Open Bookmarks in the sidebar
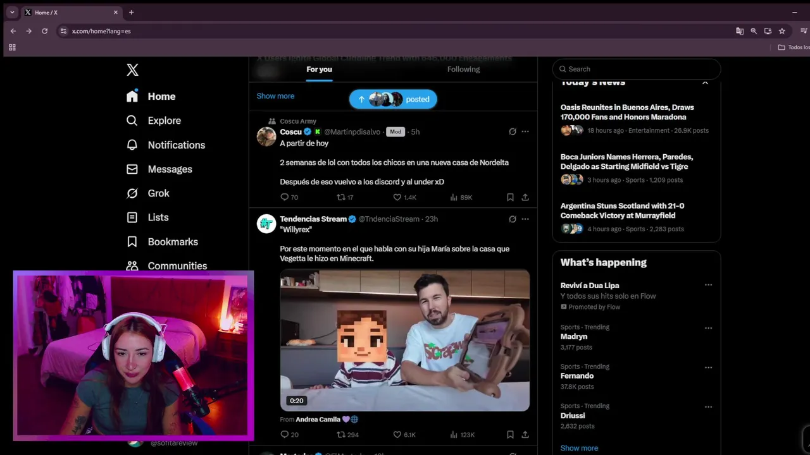The image size is (810, 455). [162, 241]
